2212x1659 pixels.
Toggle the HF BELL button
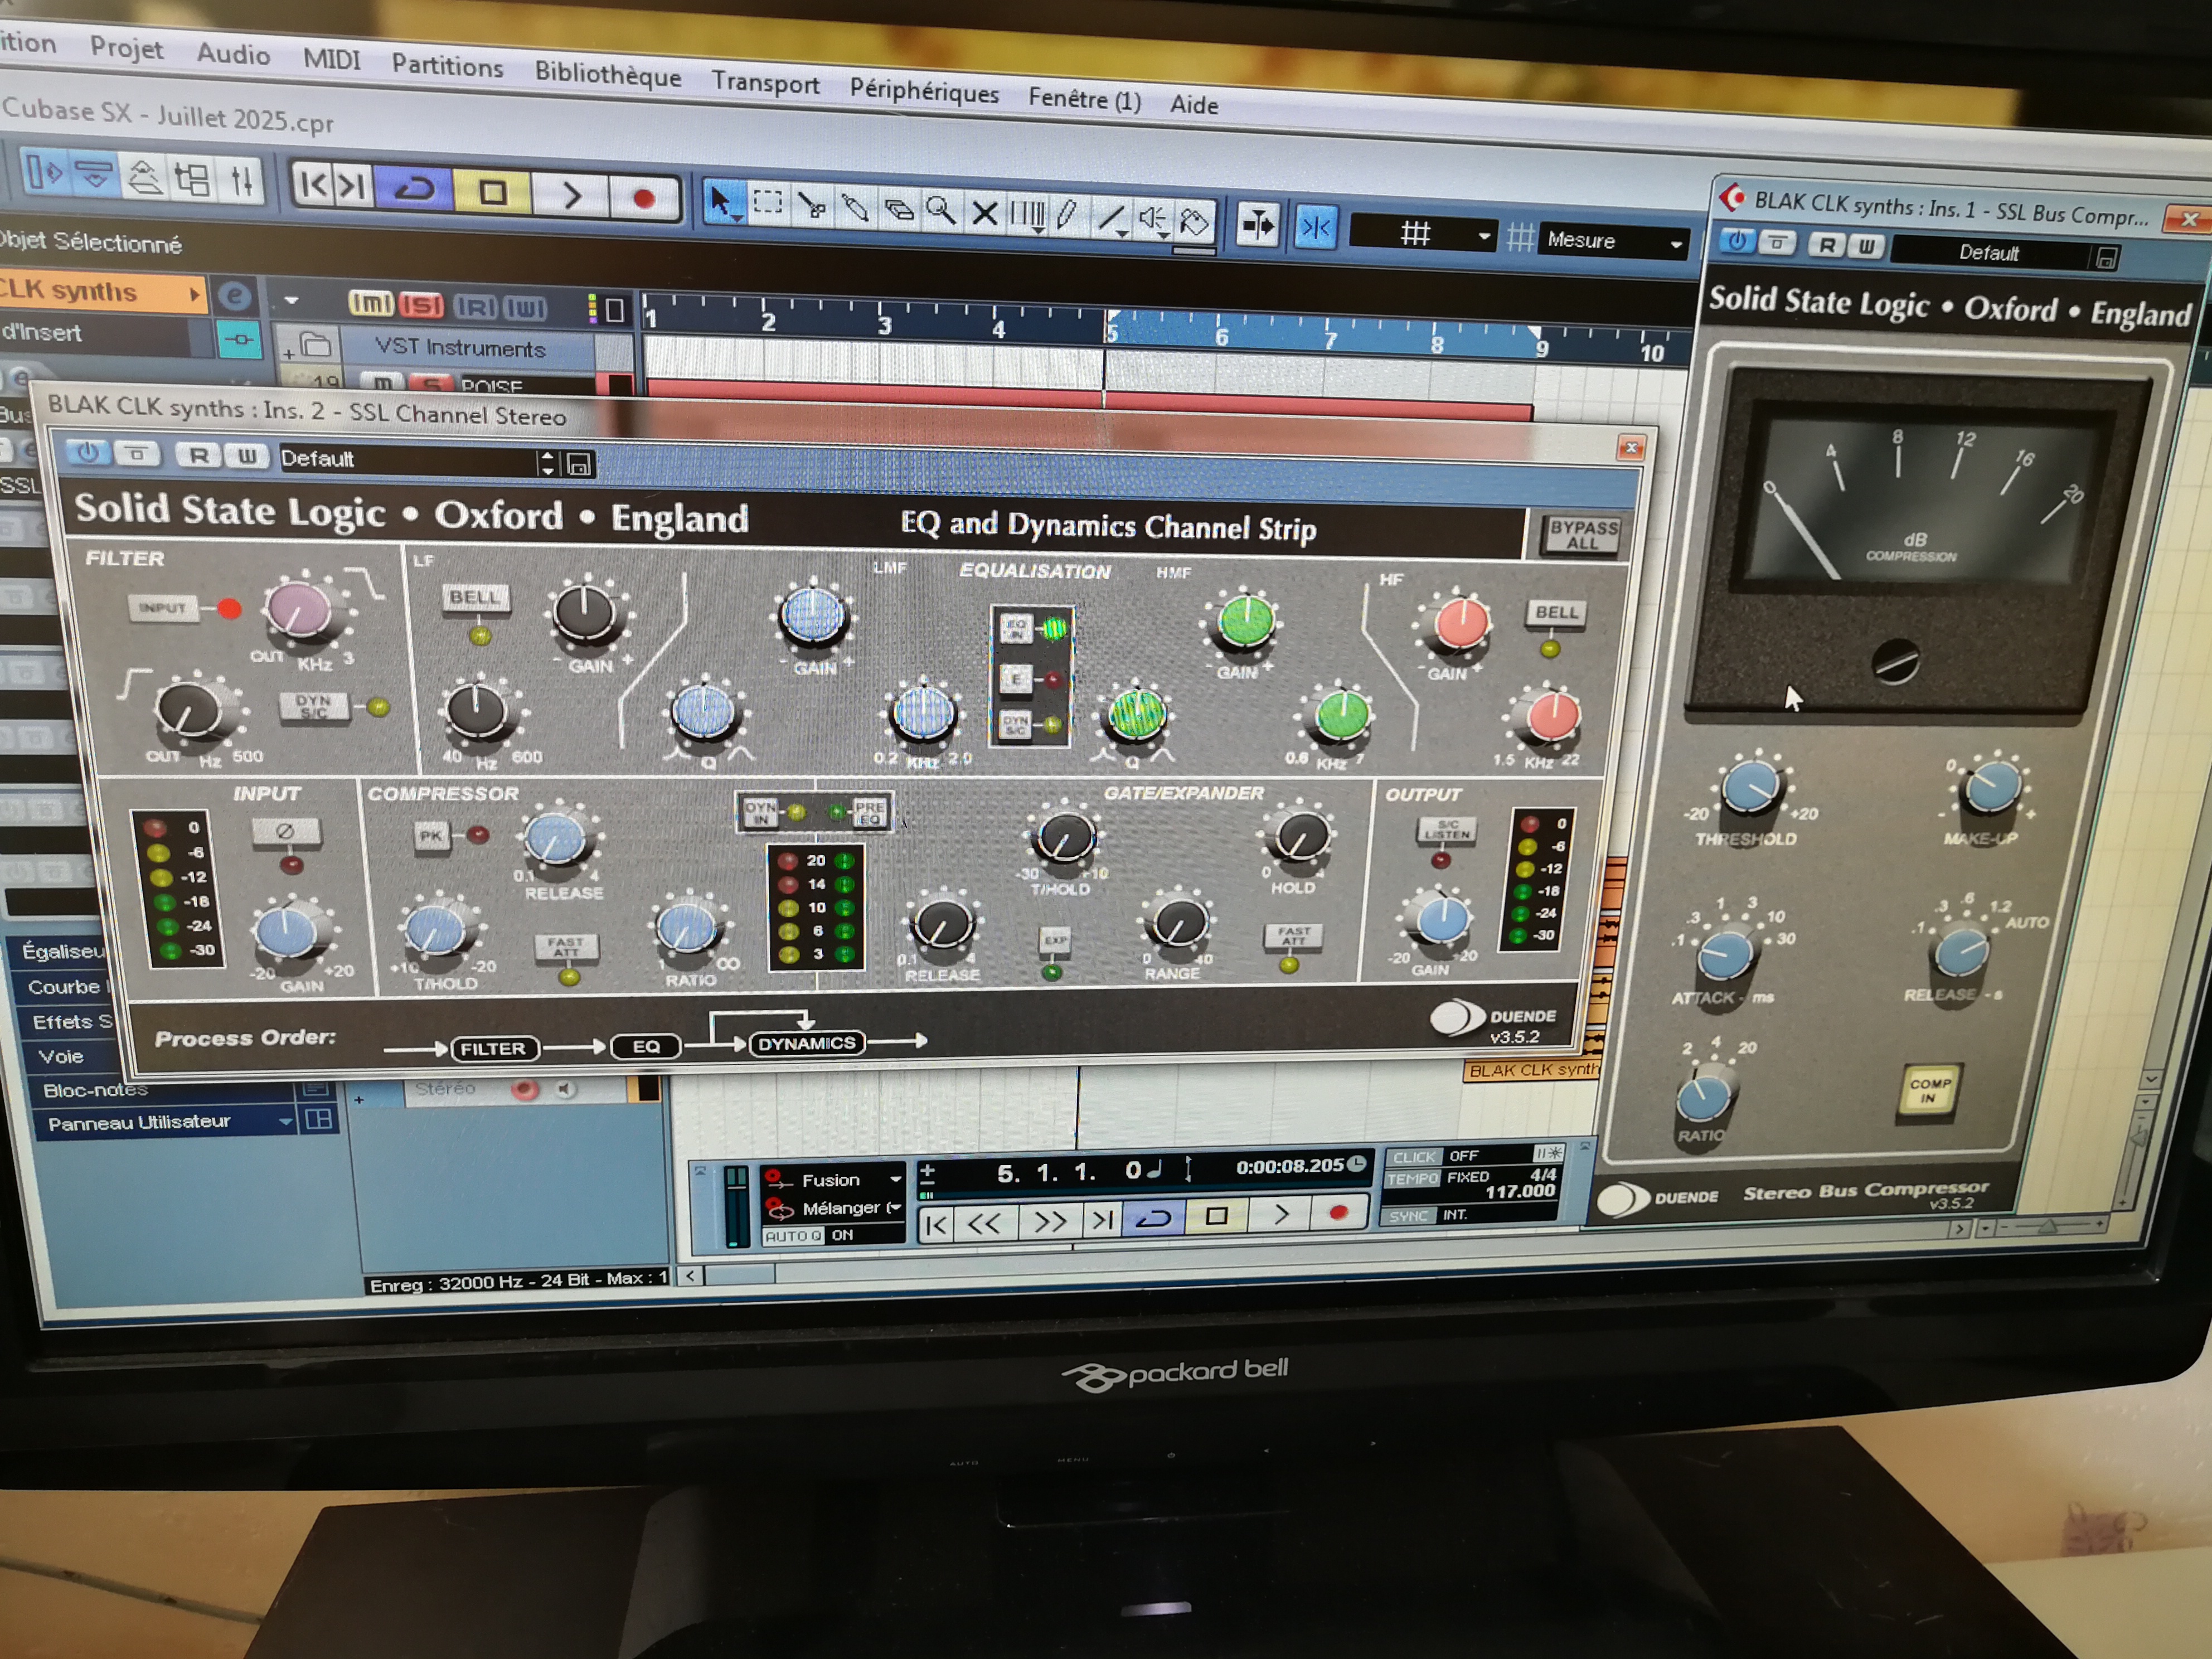point(1555,612)
